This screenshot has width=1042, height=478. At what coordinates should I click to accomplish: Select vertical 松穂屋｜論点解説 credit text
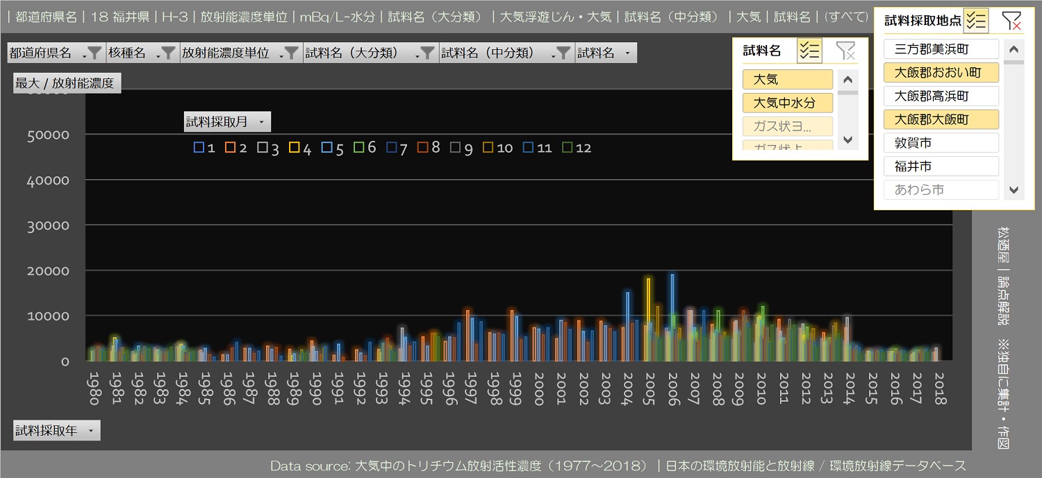coord(1002,275)
